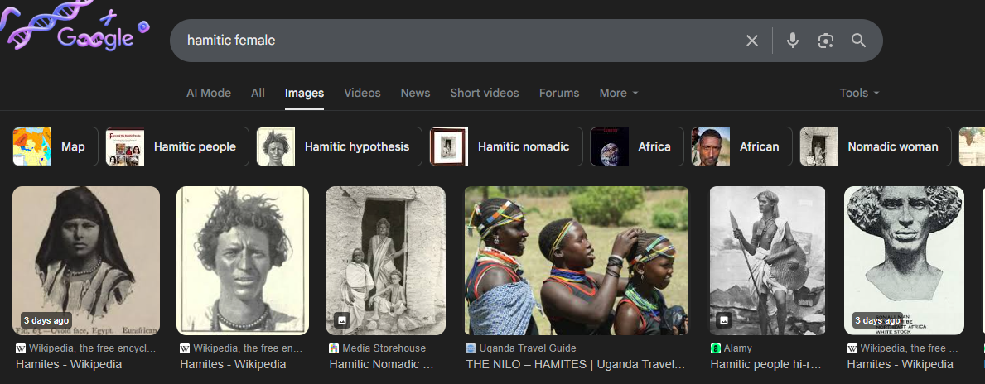Image resolution: width=985 pixels, height=384 pixels.
Task: Select the Nomadic woman filter chip
Action: pos(875,146)
